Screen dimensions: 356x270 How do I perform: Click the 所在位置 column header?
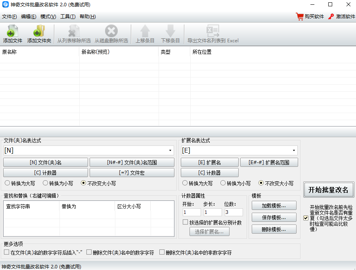point(273,52)
